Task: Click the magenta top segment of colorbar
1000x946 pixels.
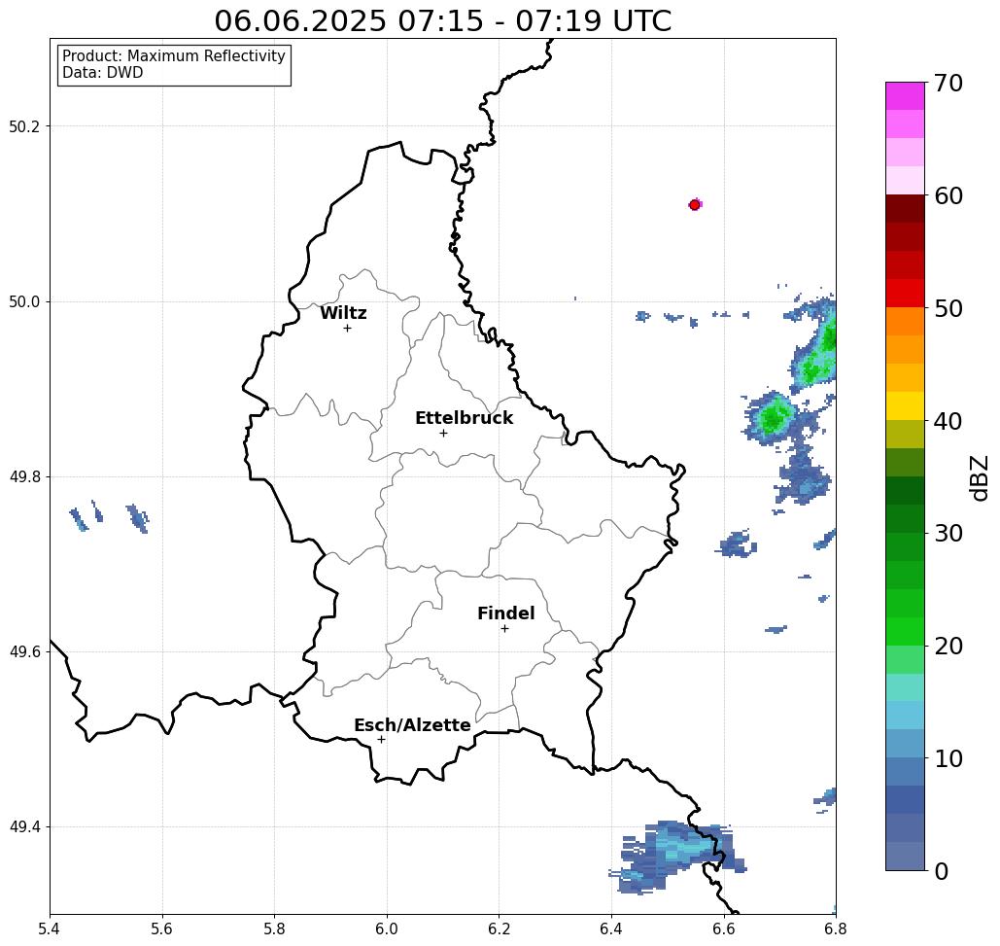Action: (905, 96)
